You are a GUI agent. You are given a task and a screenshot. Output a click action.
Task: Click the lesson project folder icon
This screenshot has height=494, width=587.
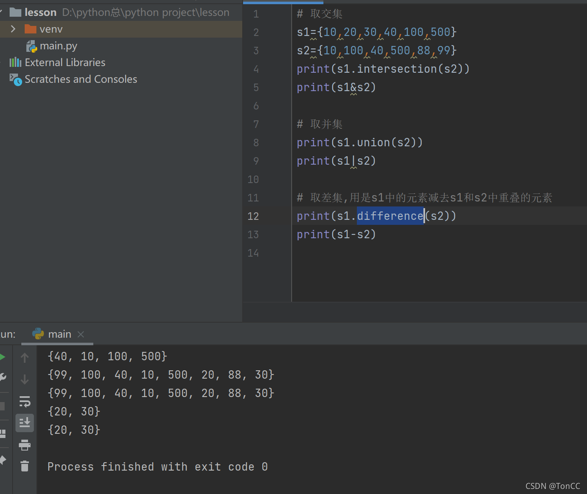(15, 12)
